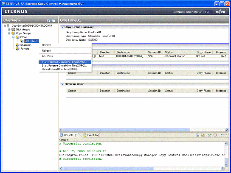Switch to the Console tab
The width and height of the screenshot is (231, 173).
tap(68, 135)
